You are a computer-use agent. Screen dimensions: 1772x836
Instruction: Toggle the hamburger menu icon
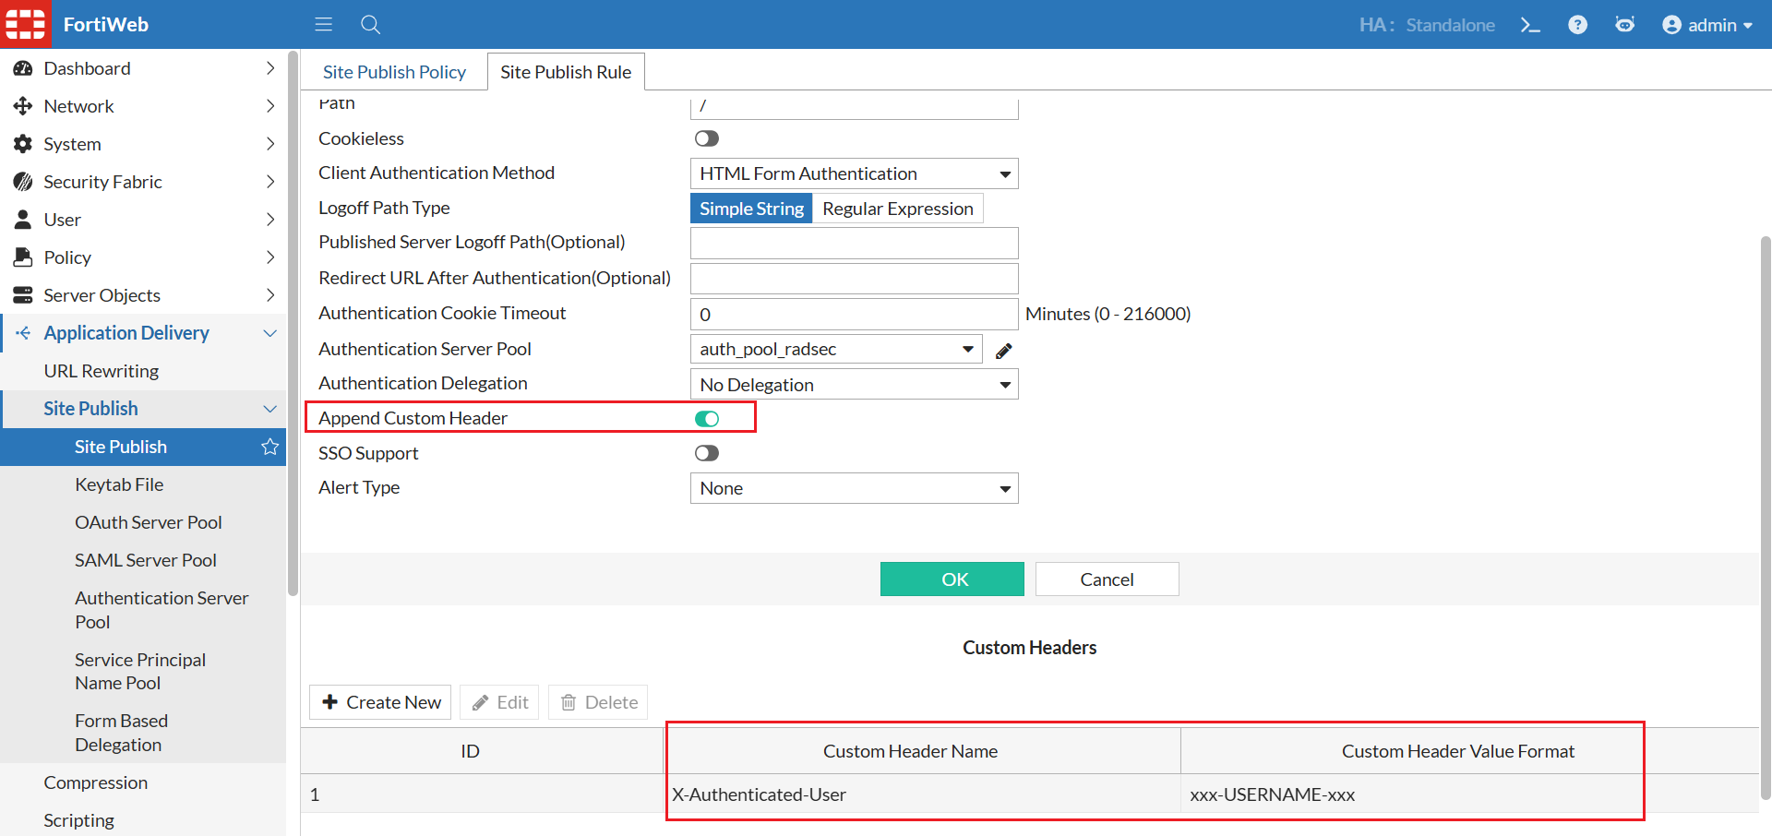tap(323, 25)
